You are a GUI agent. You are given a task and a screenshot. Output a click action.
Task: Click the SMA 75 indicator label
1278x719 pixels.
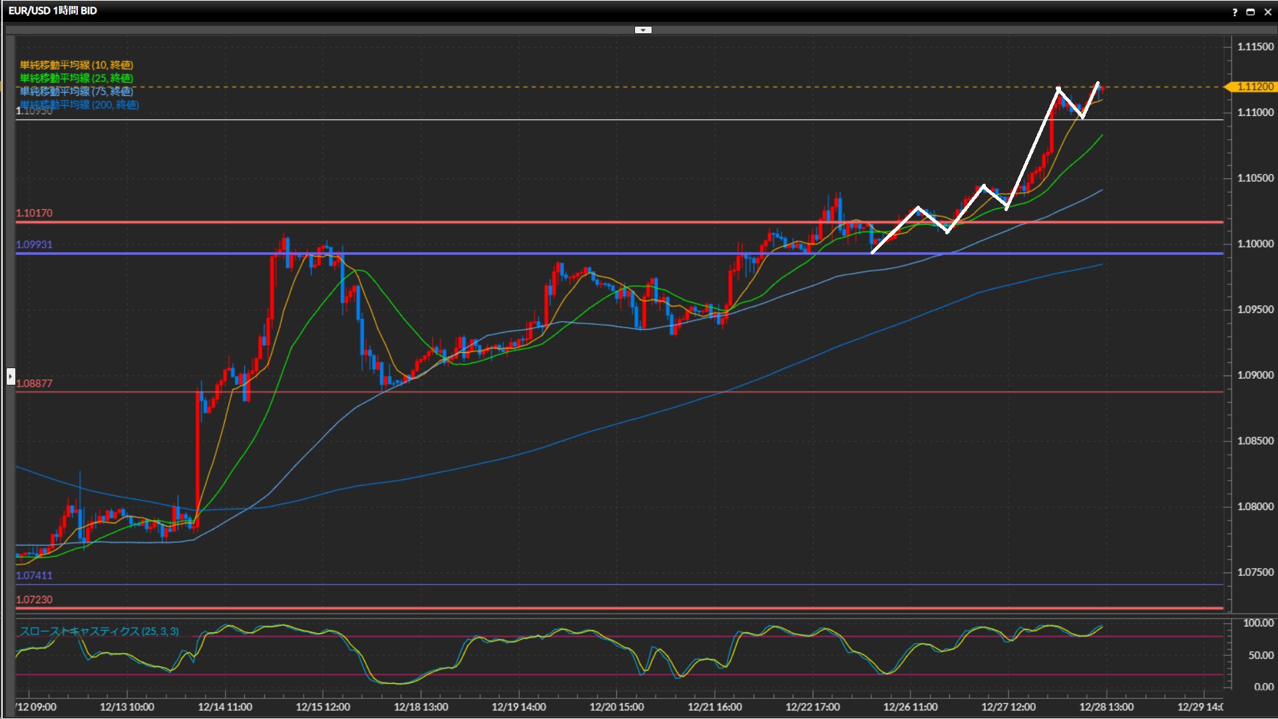point(76,91)
